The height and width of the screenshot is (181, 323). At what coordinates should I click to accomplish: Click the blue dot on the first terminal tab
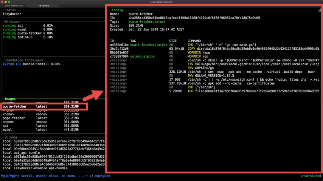(x=27, y=6)
